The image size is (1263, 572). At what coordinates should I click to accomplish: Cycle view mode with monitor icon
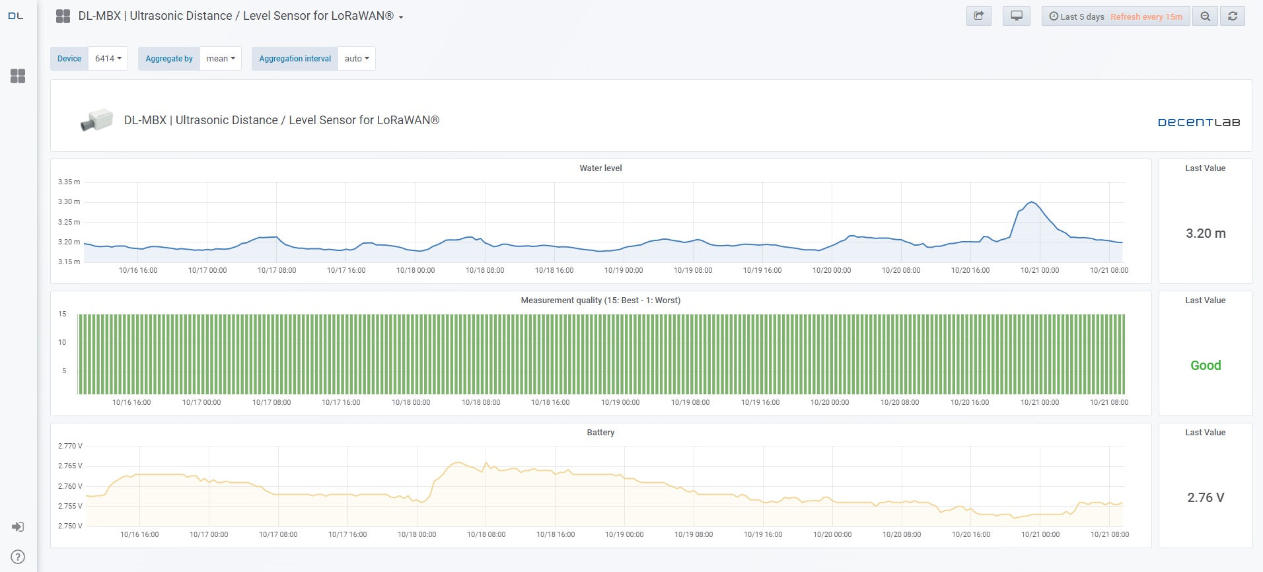[1016, 17]
